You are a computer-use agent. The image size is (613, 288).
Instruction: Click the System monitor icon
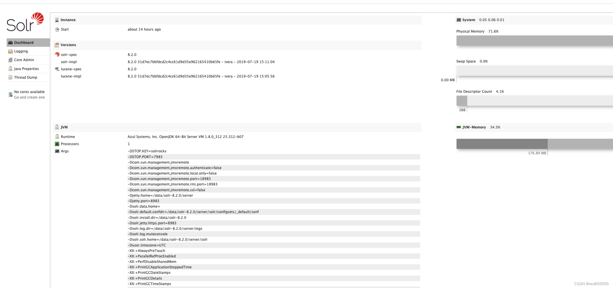click(x=459, y=20)
